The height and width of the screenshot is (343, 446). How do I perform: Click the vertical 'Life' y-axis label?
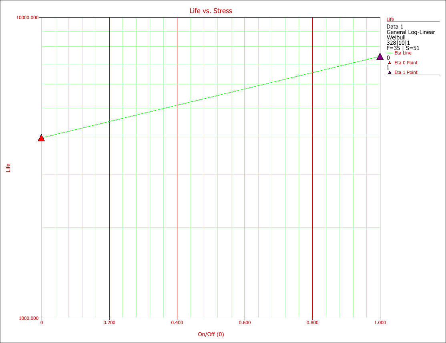tap(8, 168)
